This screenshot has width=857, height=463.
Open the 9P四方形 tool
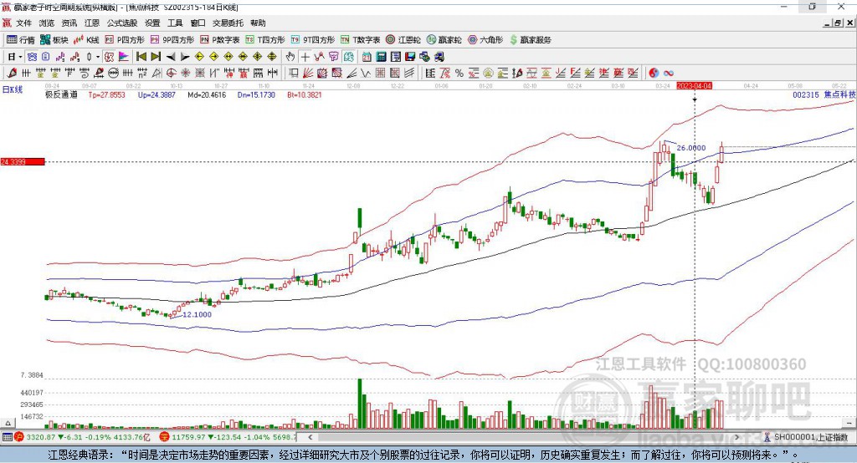(x=172, y=40)
